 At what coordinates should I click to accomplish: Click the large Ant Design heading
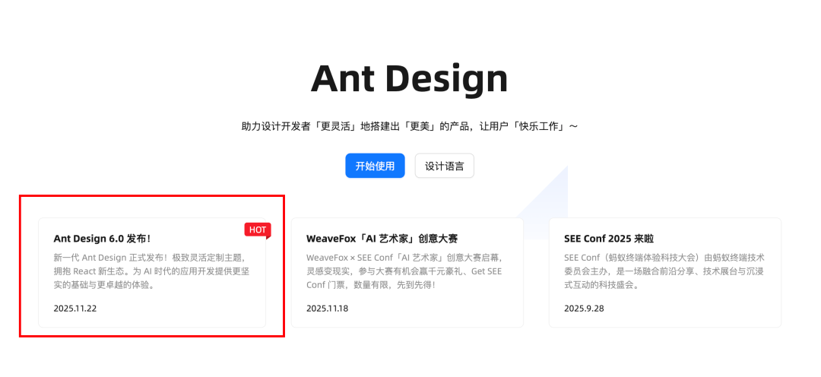[409, 78]
